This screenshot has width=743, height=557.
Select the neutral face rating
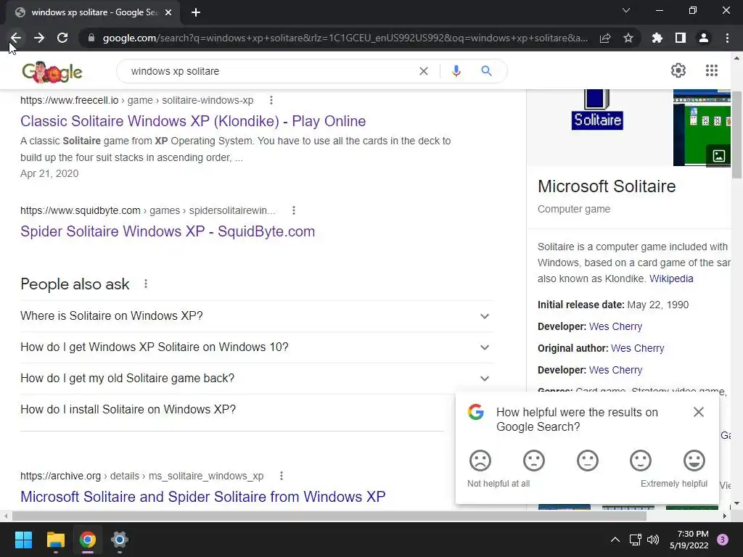click(587, 461)
